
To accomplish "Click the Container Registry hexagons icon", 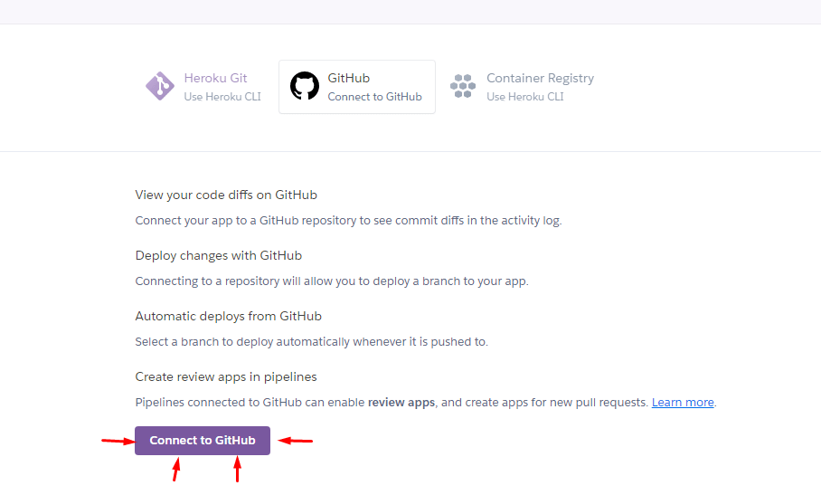I will [x=463, y=86].
